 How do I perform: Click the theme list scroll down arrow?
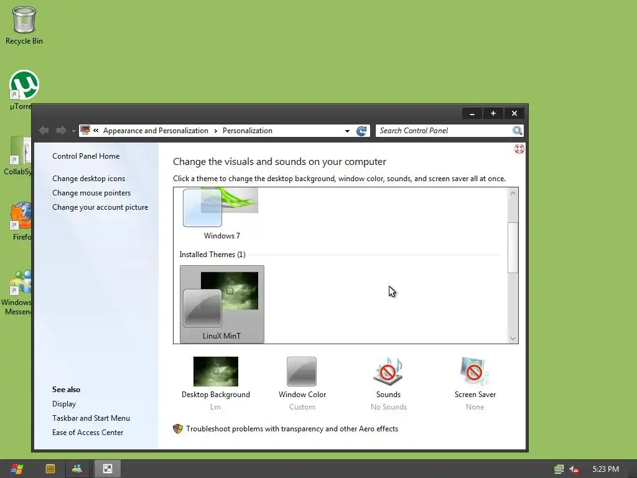pyautogui.click(x=513, y=338)
